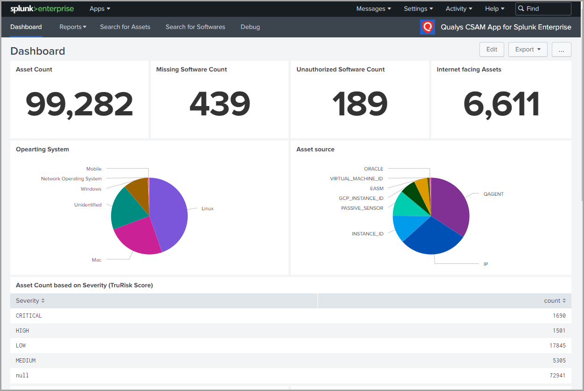Click the magnifier icon in the Find bar
584x391 pixels.
[x=521, y=8]
